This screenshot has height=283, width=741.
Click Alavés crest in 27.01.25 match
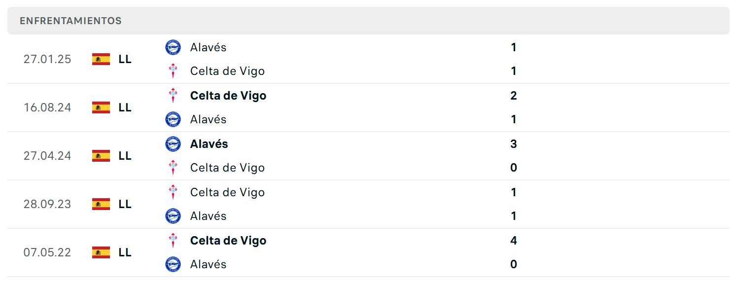click(173, 47)
